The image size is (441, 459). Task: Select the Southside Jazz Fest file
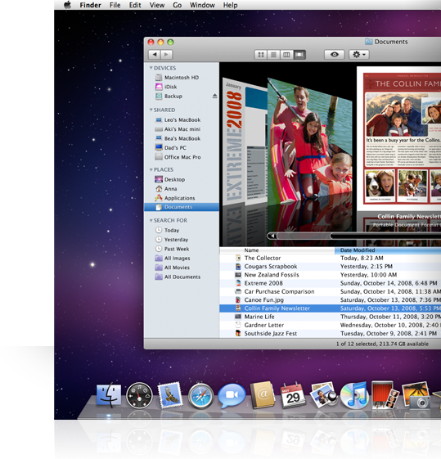[x=330, y=334]
